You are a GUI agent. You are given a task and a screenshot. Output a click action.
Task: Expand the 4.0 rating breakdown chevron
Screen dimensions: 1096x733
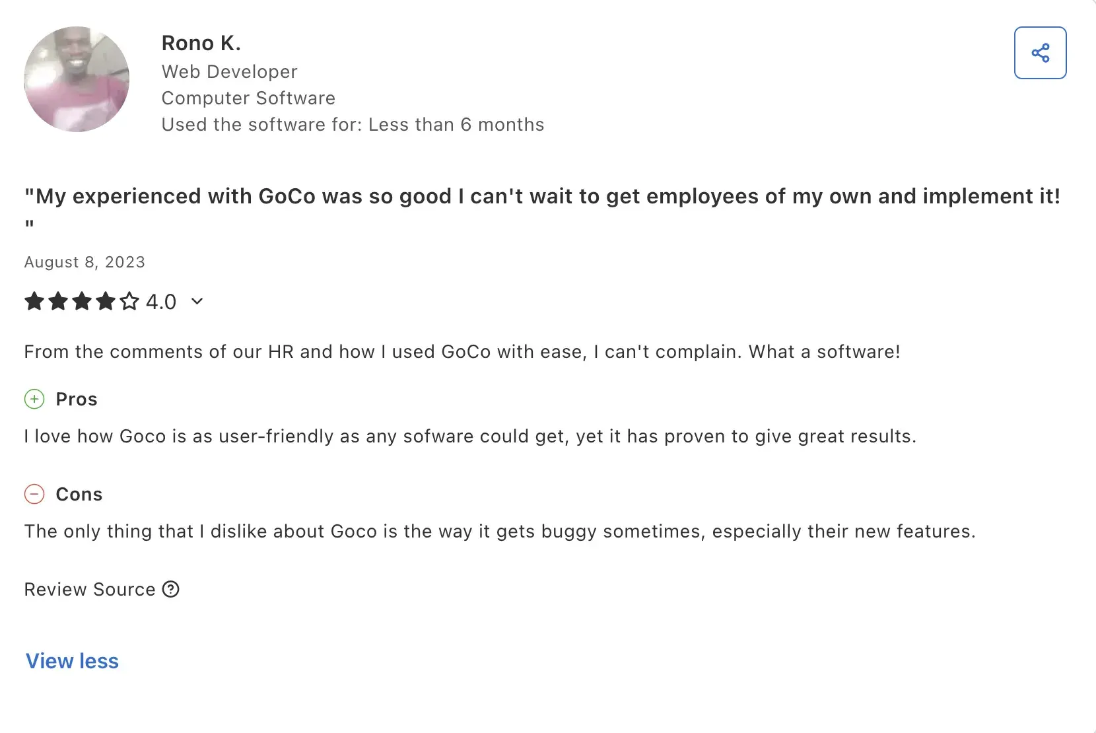coord(196,302)
